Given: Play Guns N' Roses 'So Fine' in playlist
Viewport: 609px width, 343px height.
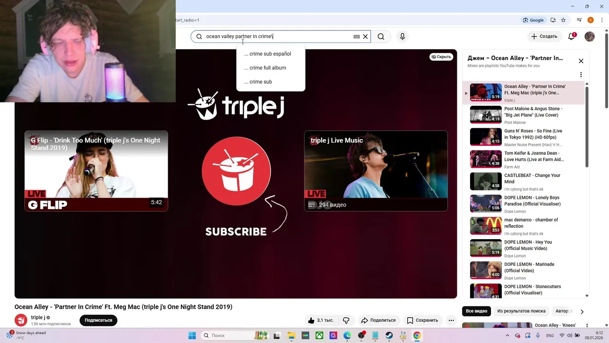Looking at the screenshot, I should coord(523,137).
